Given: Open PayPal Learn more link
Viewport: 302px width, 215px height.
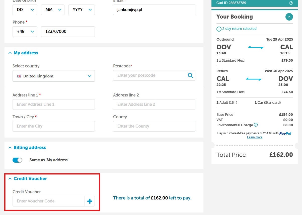Looking at the screenshot, I should [x=255, y=137].
